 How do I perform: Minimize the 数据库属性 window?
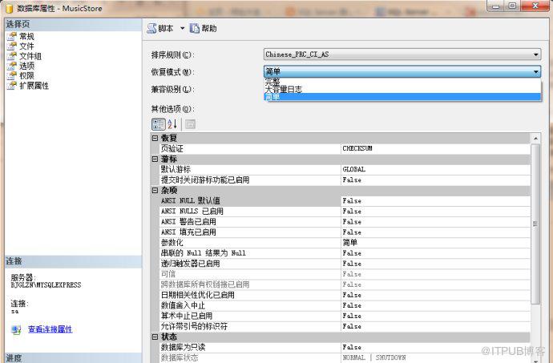(x=496, y=6)
